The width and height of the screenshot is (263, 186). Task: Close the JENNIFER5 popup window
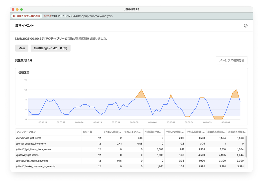13,9
